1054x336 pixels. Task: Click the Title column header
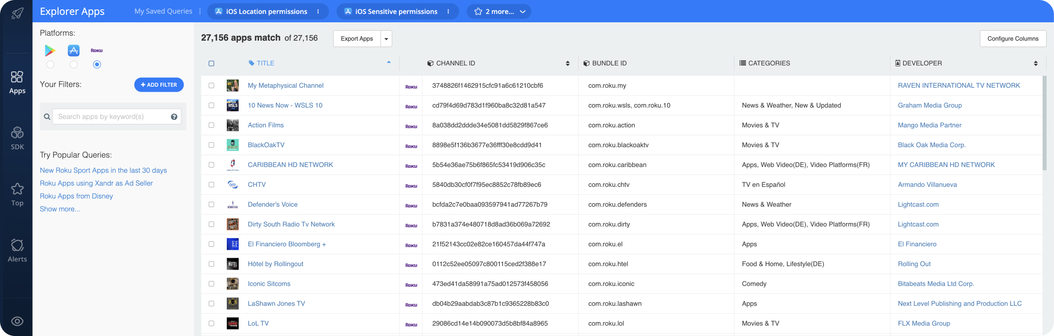pyautogui.click(x=265, y=63)
